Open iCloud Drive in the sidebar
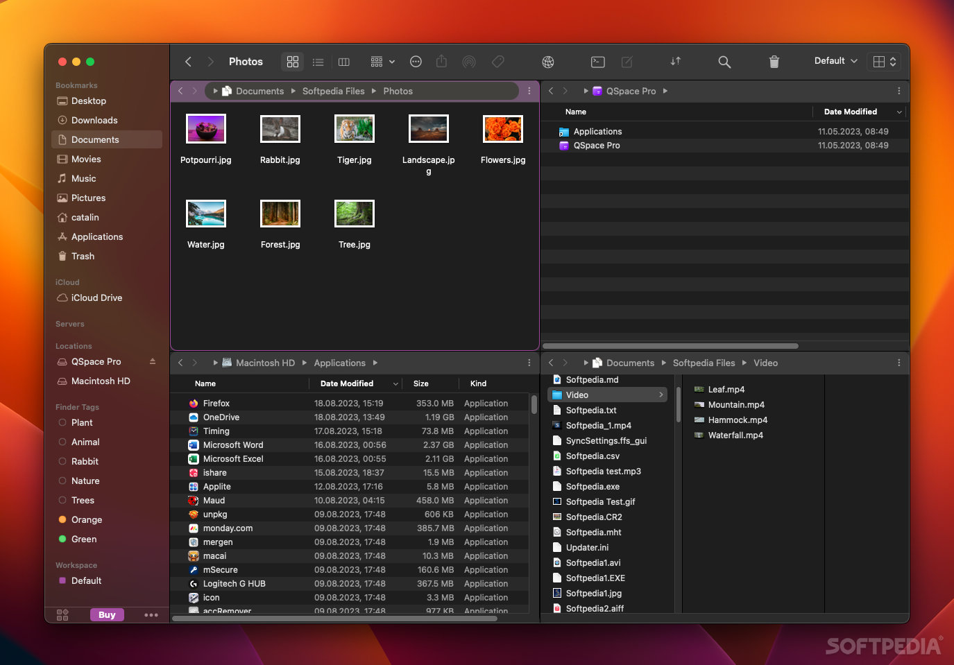 coord(107,297)
